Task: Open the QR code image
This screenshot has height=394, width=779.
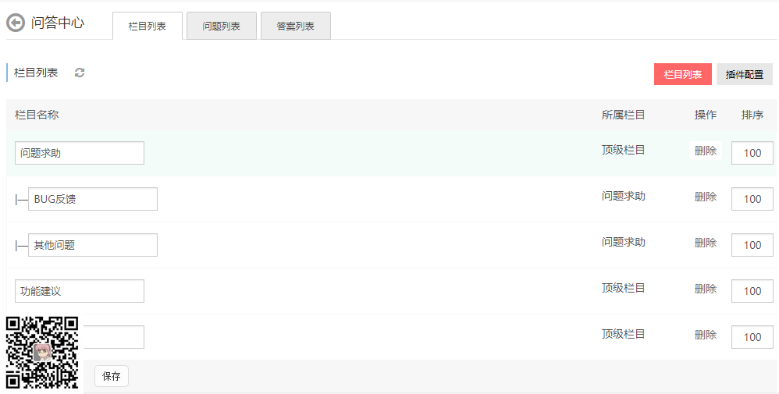Action: tap(42, 353)
